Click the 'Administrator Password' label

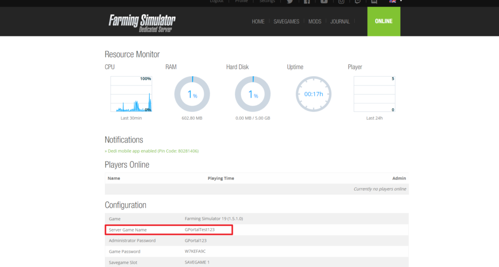(132, 241)
